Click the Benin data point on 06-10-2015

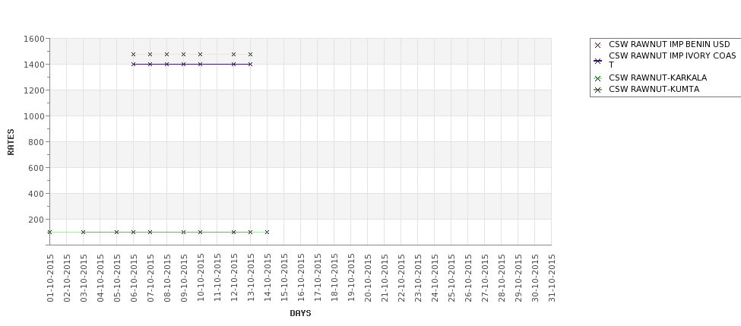133,55
